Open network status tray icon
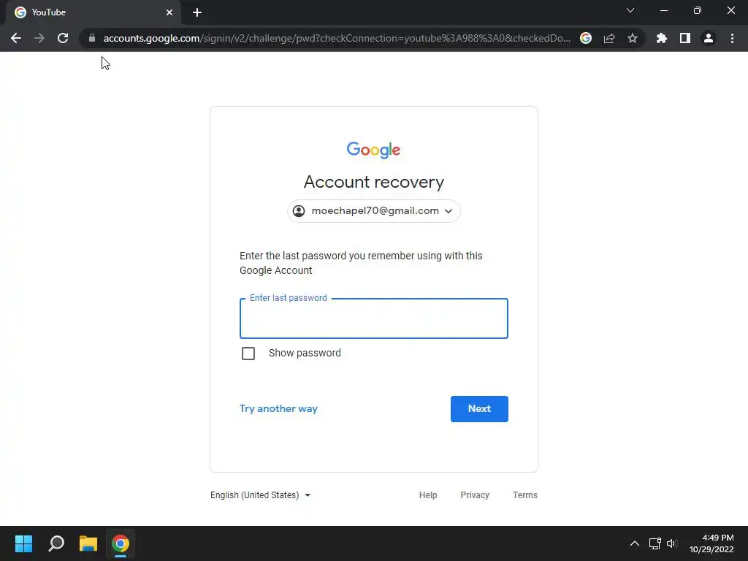748x561 pixels. (x=655, y=543)
